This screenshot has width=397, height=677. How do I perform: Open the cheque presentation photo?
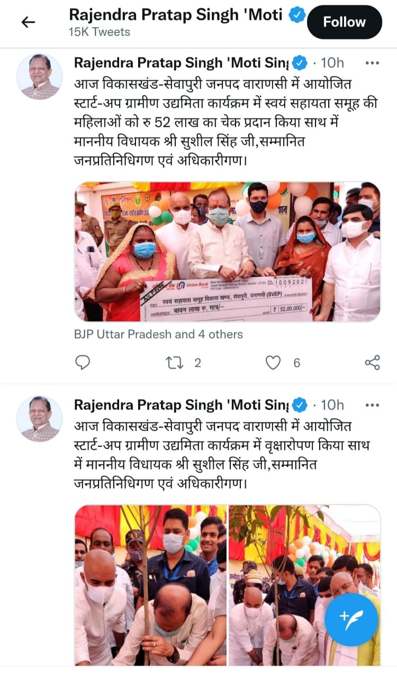228,252
